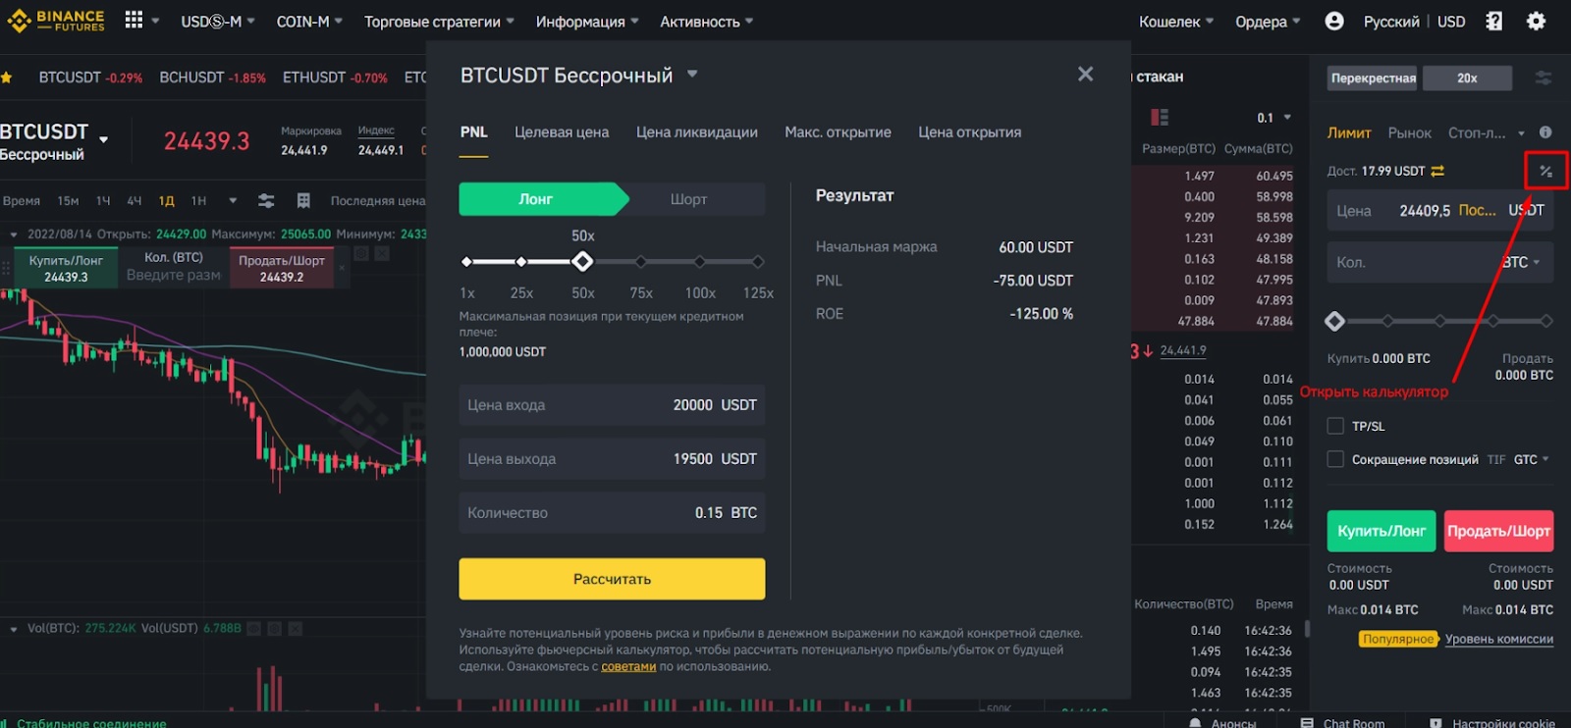
Task: Click the chart indicators settings icon
Action: coord(266,200)
